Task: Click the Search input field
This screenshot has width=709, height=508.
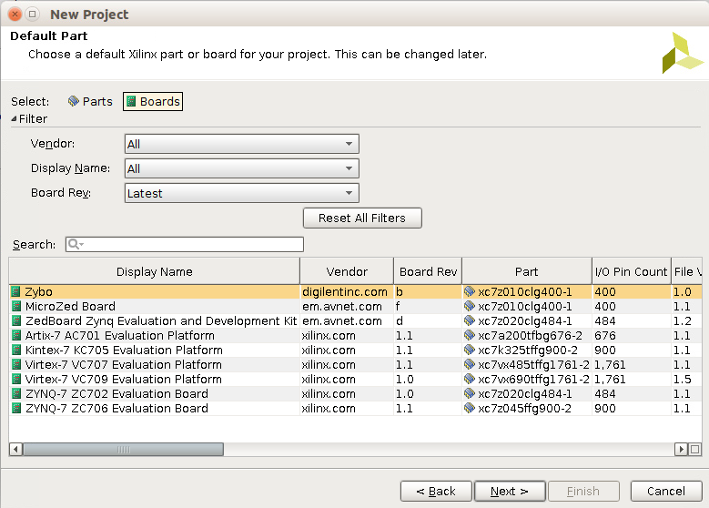Action: [x=185, y=244]
